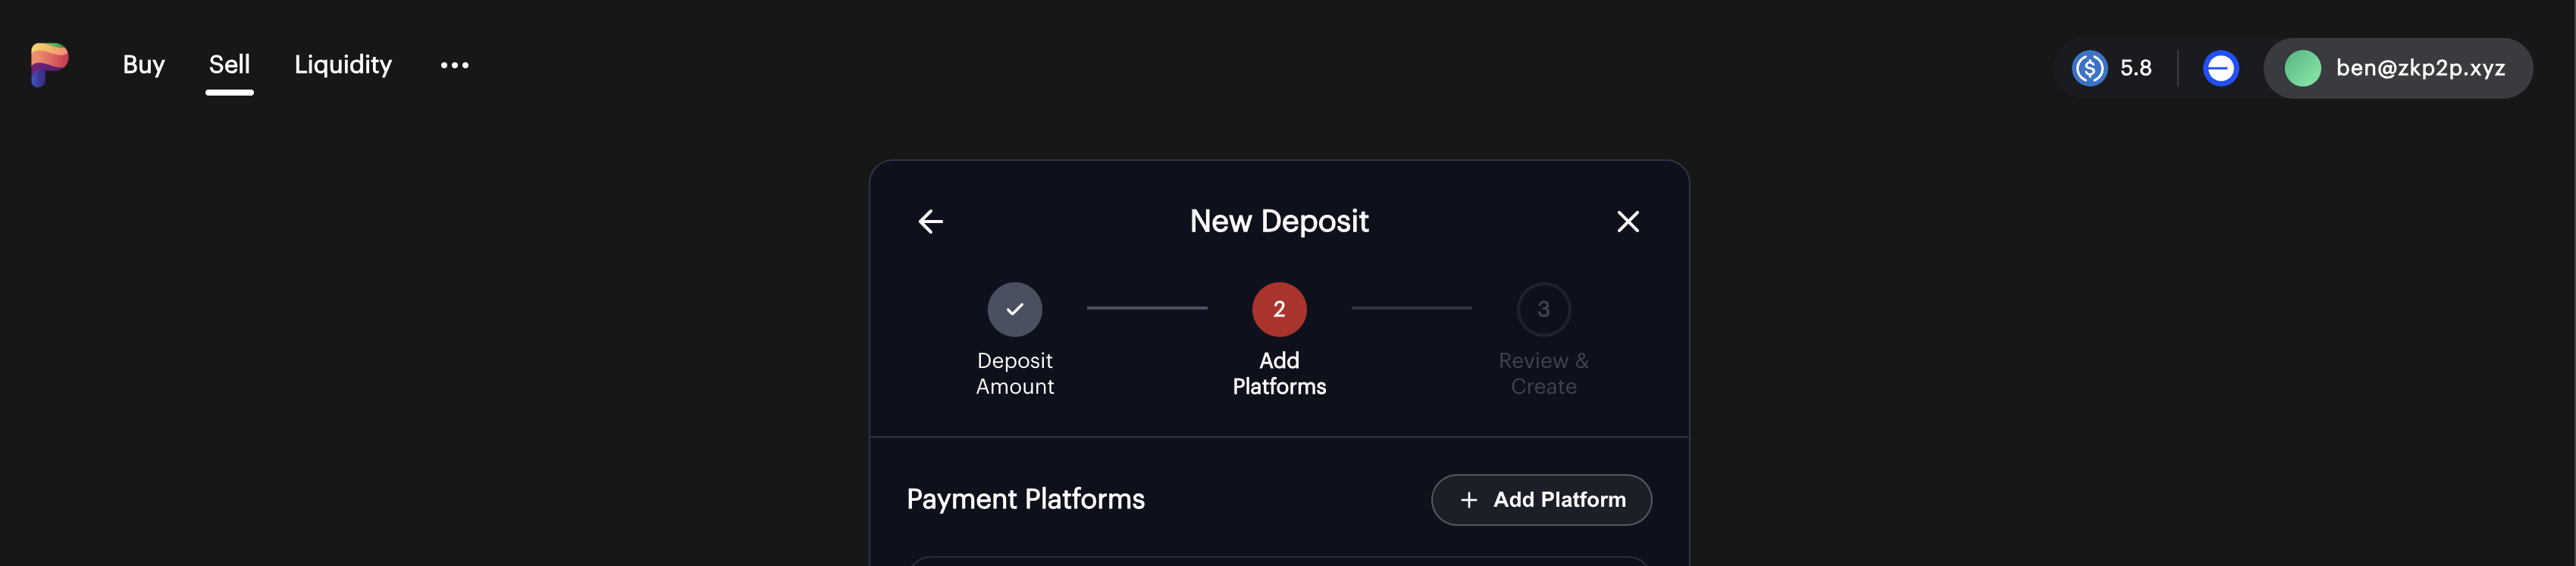Click the Add Platforms step label

[1279, 373]
